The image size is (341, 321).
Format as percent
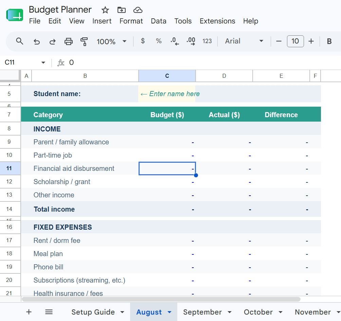click(159, 41)
